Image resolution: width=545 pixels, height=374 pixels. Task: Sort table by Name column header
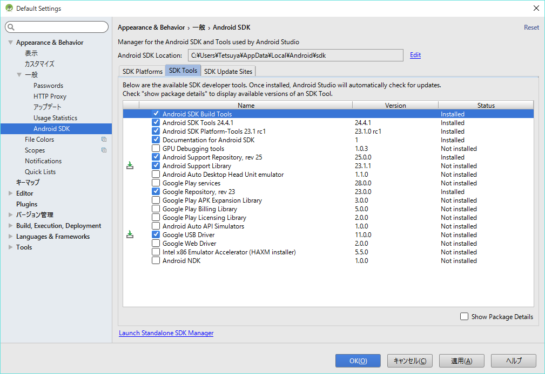pyautogui.click(x=246, y=105)
